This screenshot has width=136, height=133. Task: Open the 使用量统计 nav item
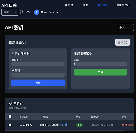[123, 5]
